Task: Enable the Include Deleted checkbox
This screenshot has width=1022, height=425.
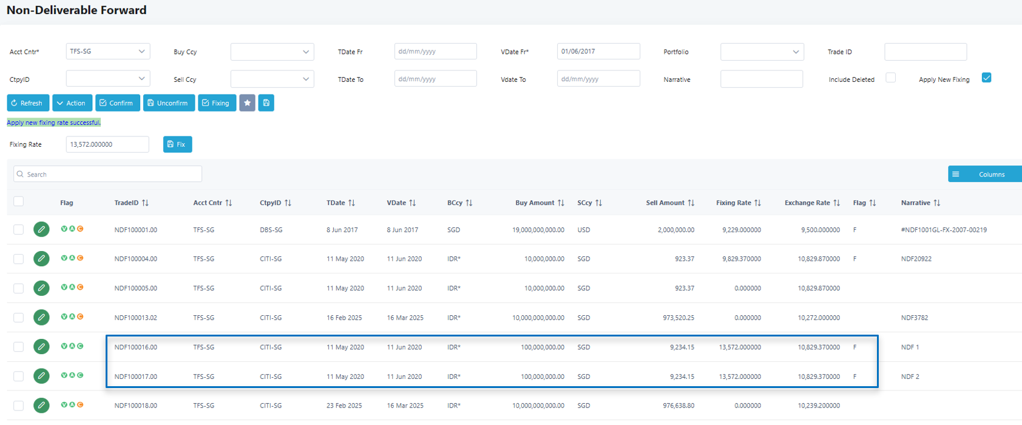Action: point(890,78)
